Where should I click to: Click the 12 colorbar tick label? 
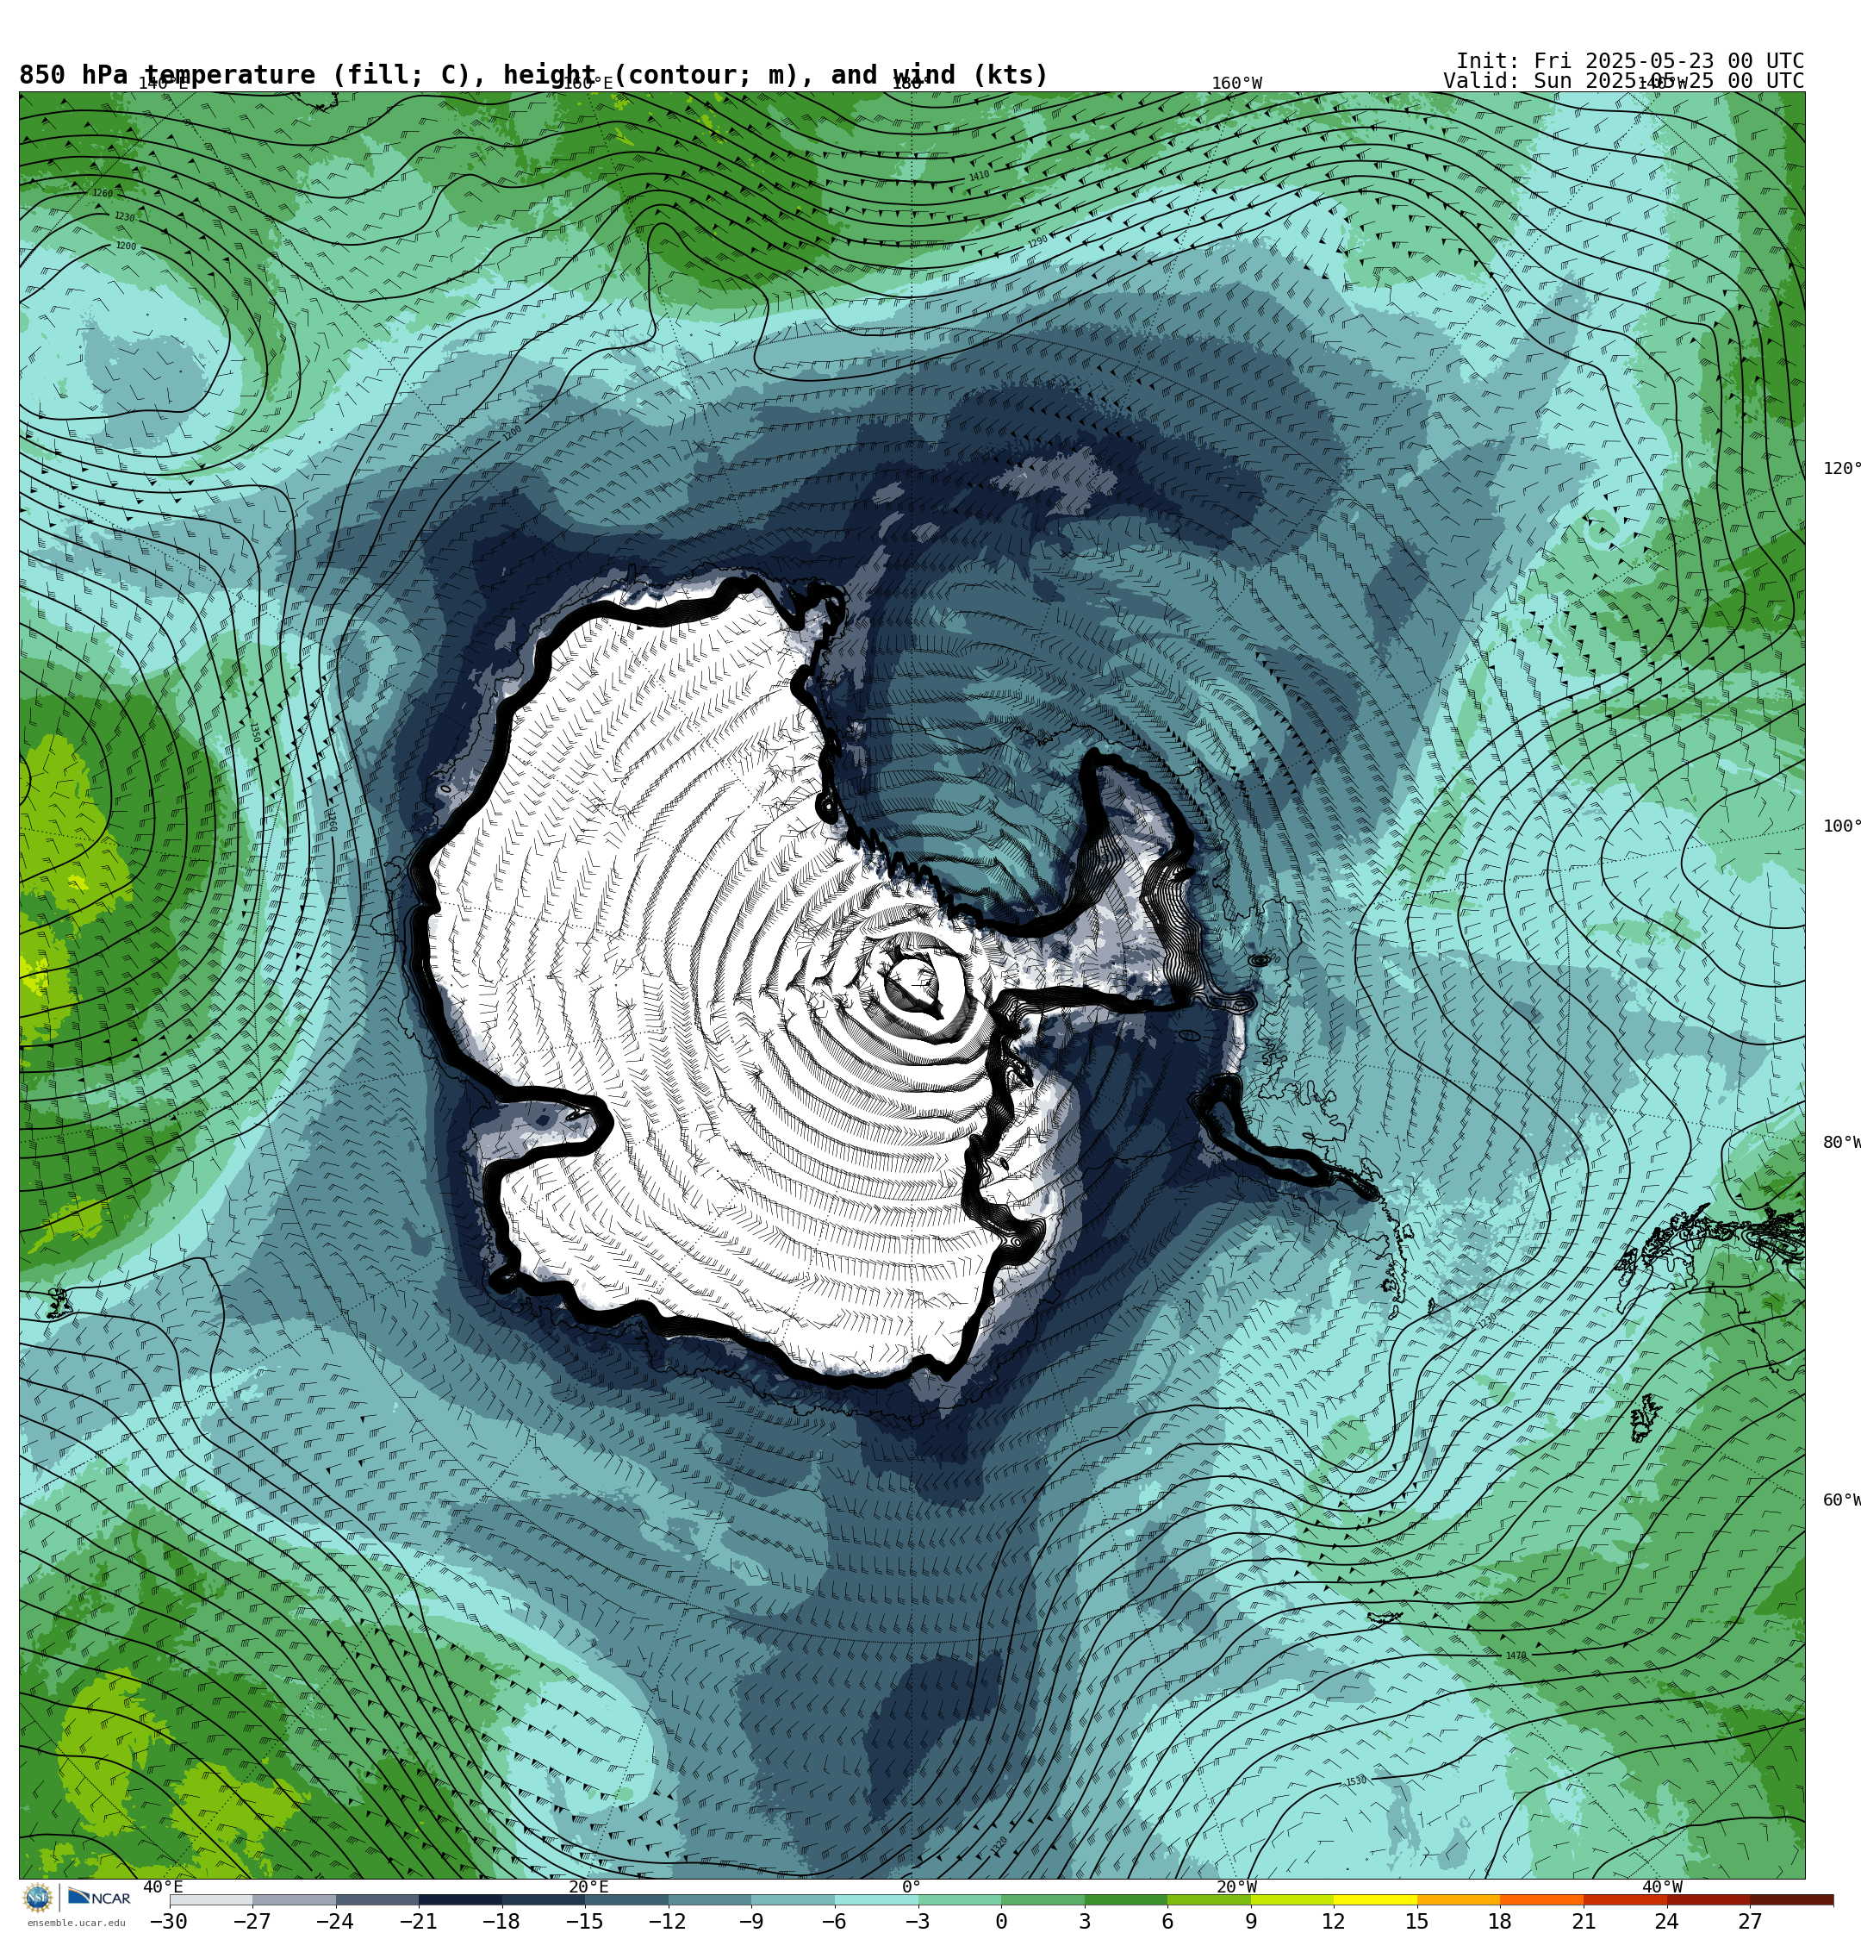coord(1334,1921)
